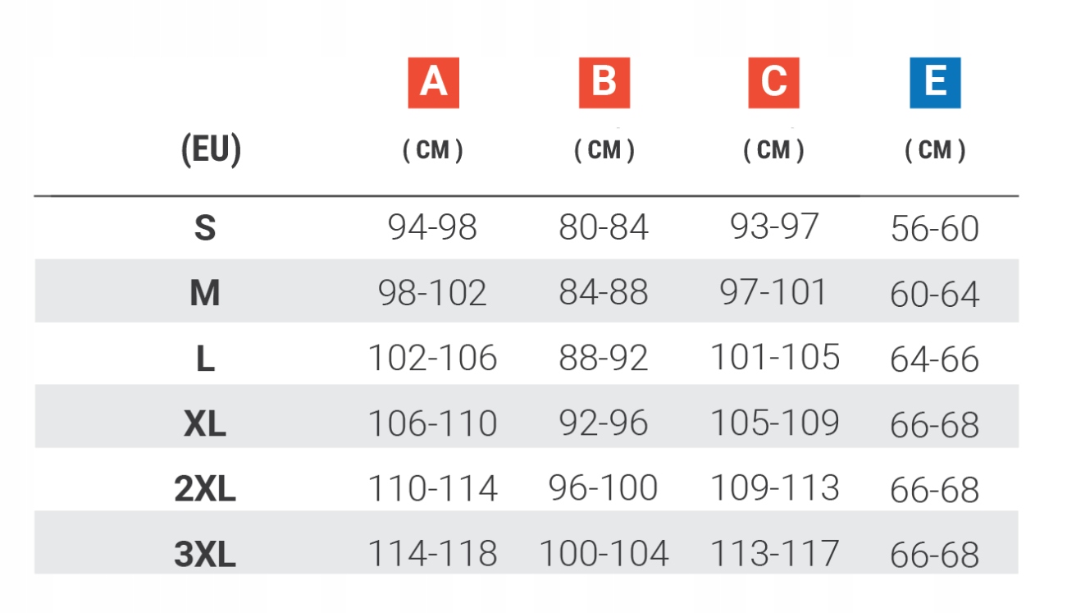This screenshot has height=613, width=1067.
Task: Click the (CM) unit label under A
Action: click(x=433, y=150)
